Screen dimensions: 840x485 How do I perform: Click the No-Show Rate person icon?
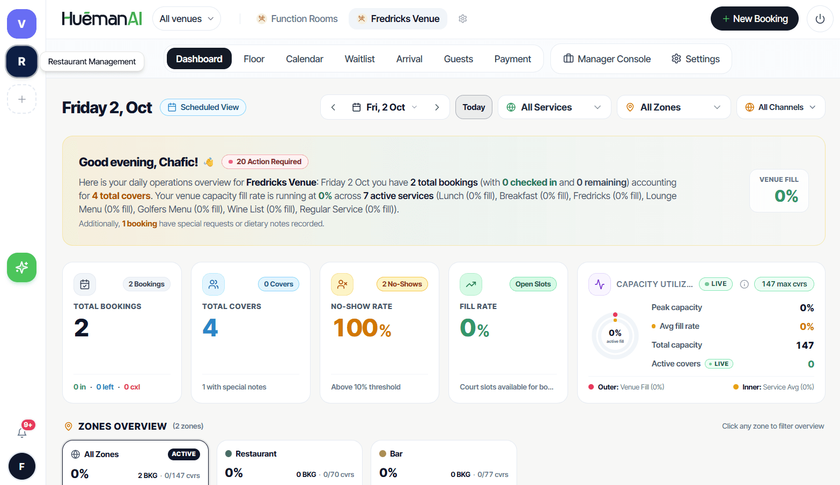(342, 284)
